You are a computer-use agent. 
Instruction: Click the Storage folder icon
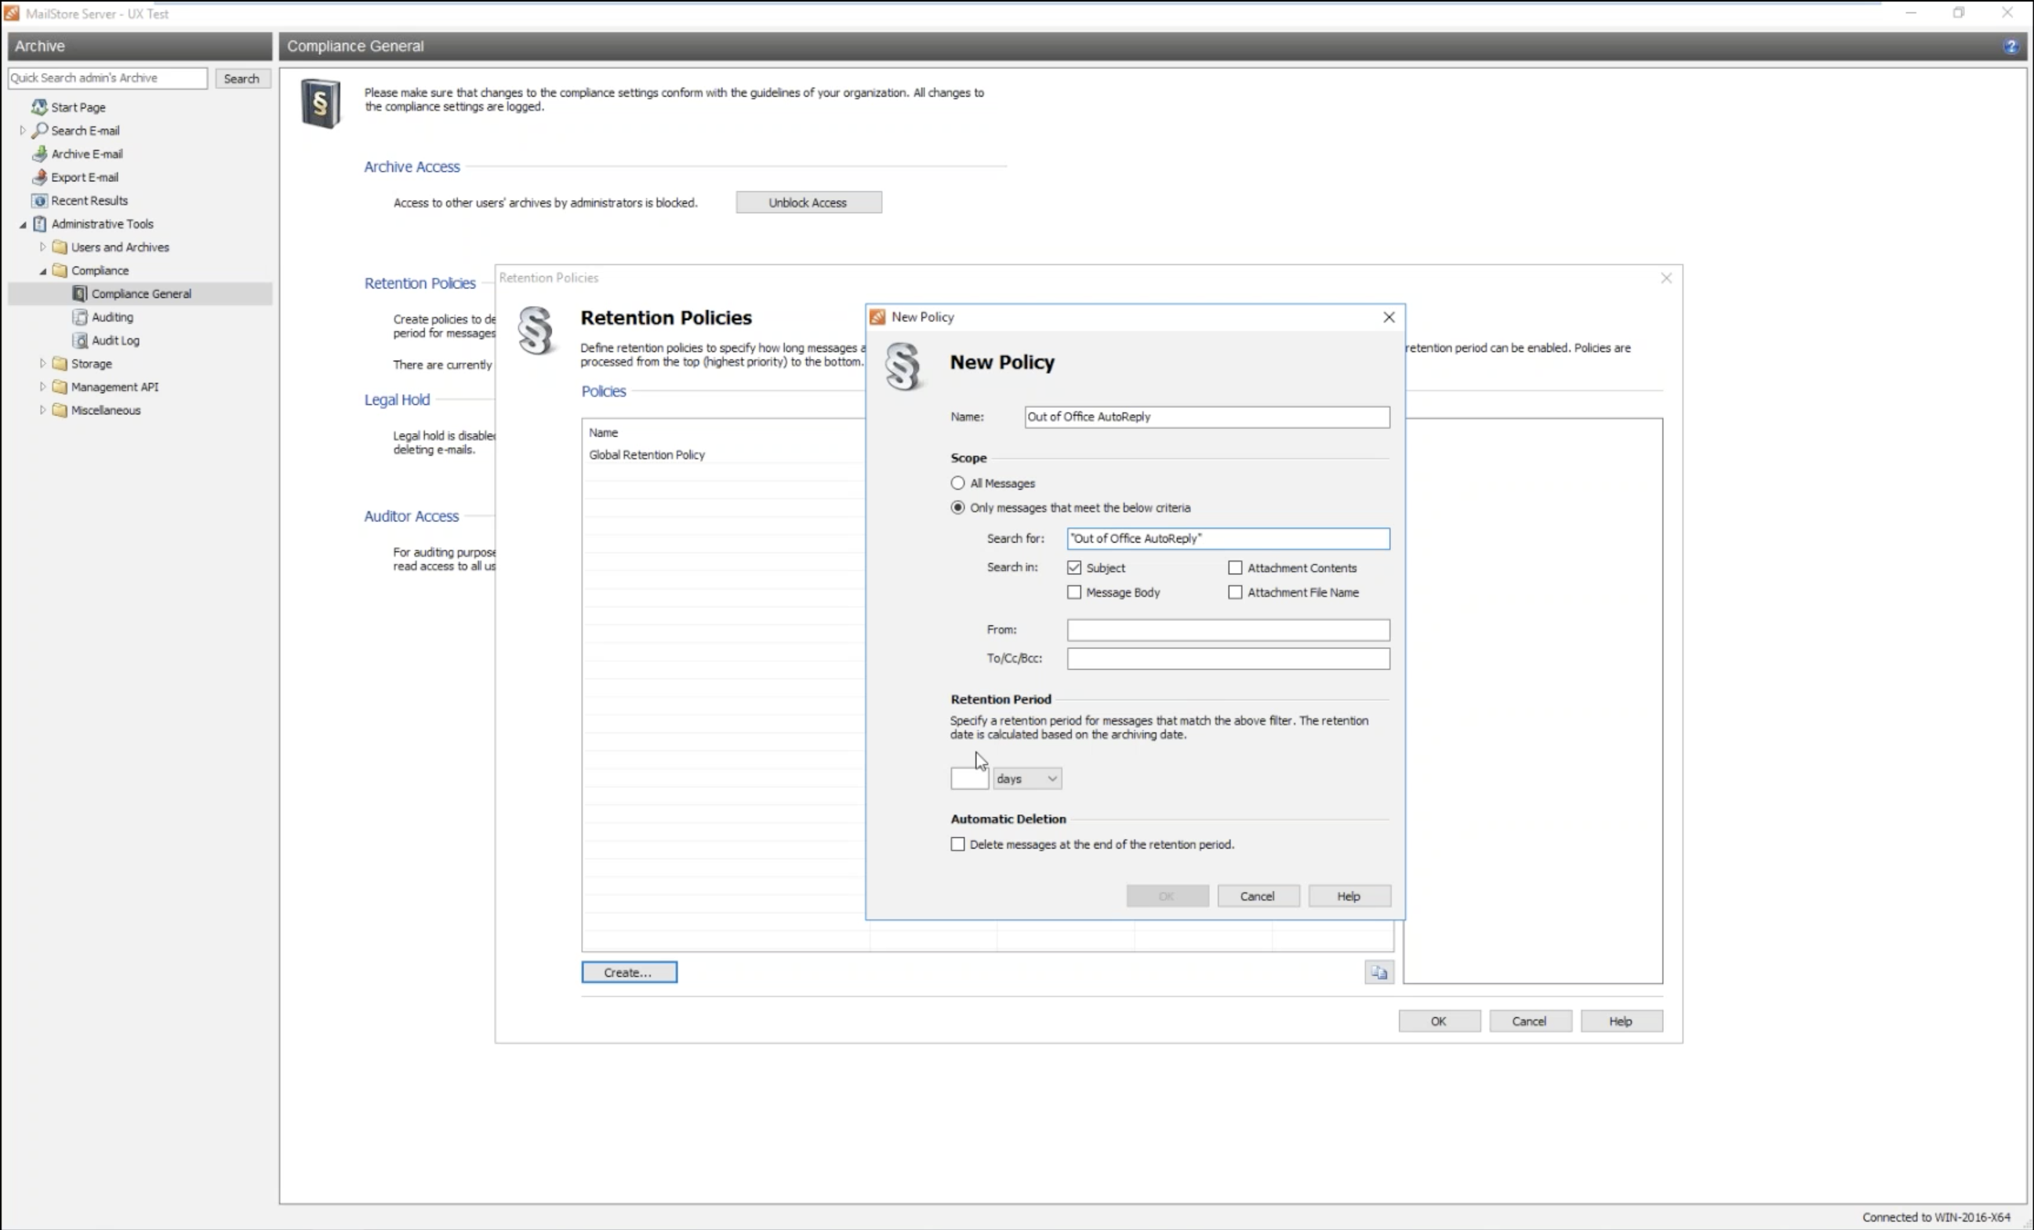(60, 363)
